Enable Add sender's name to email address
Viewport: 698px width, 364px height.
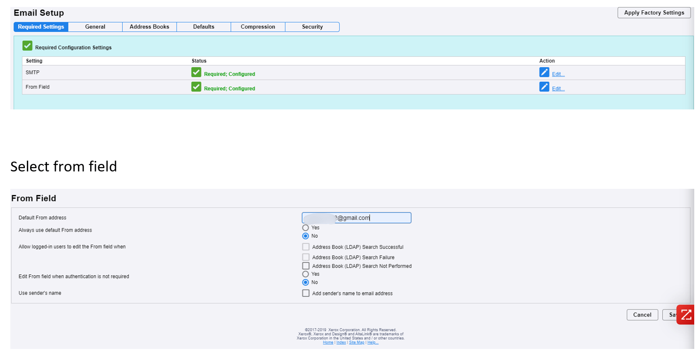click(x=306, y=293)
